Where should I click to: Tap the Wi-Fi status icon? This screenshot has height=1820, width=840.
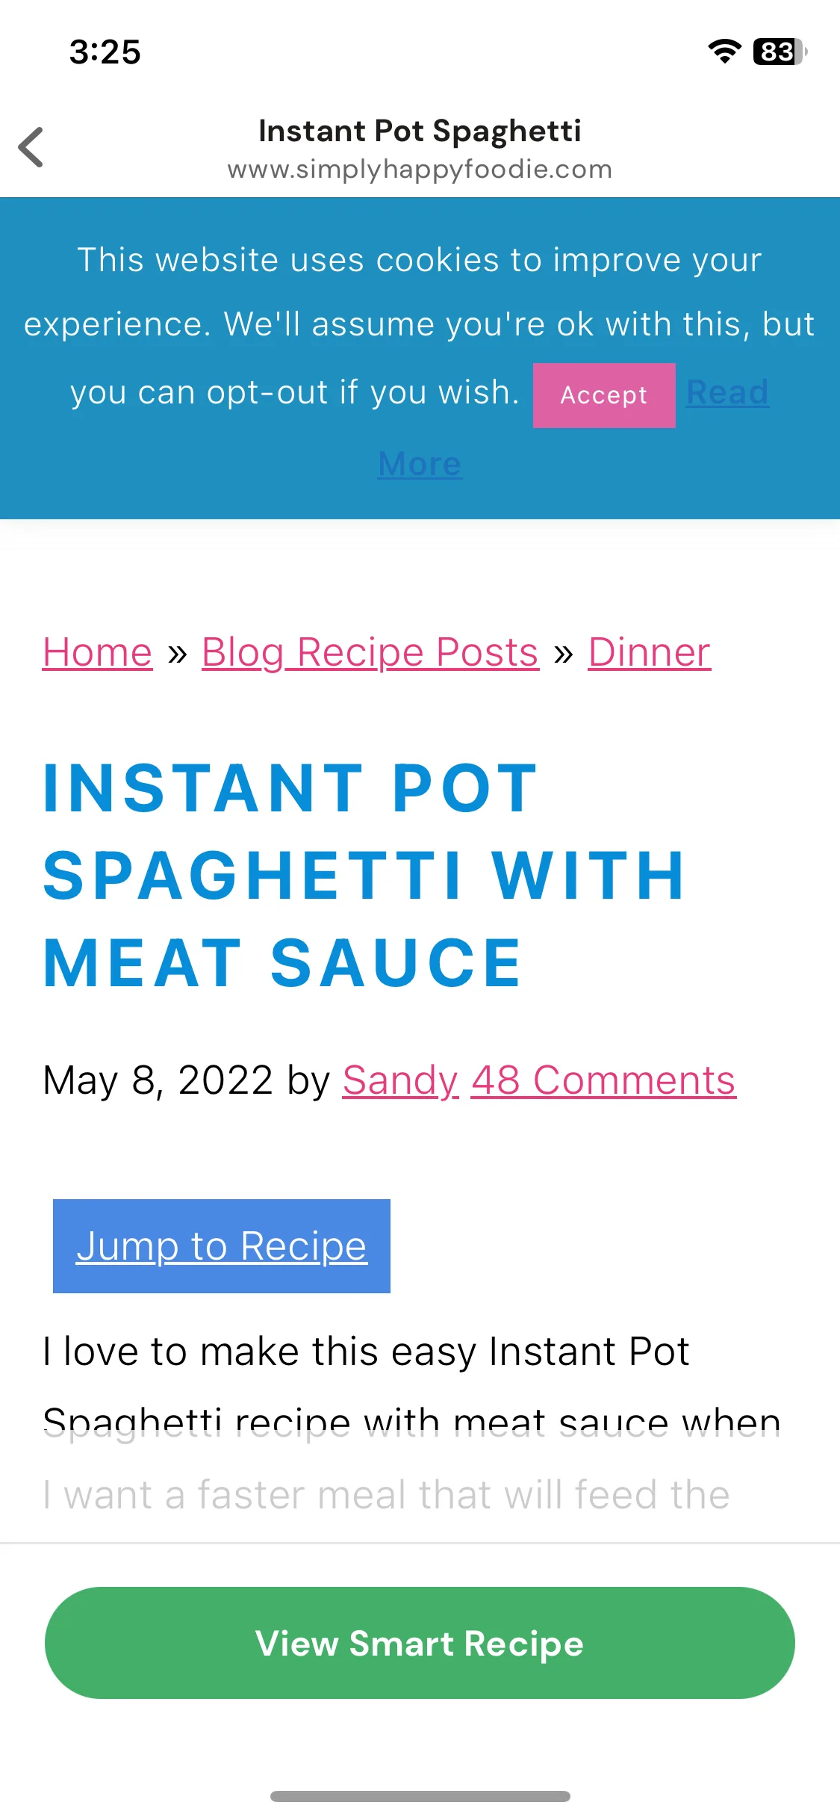(x=724, y=52)
